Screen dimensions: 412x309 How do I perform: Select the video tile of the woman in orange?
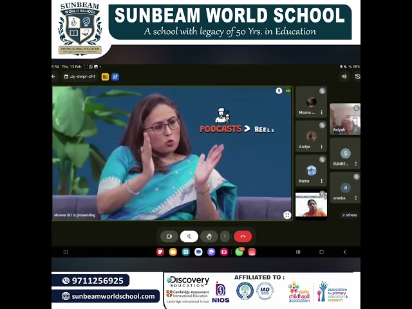311,205
